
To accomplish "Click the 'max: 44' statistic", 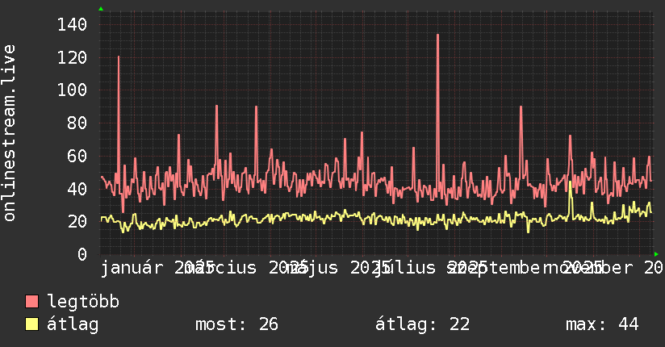I will pyautogui.click(x=602, y=324).
